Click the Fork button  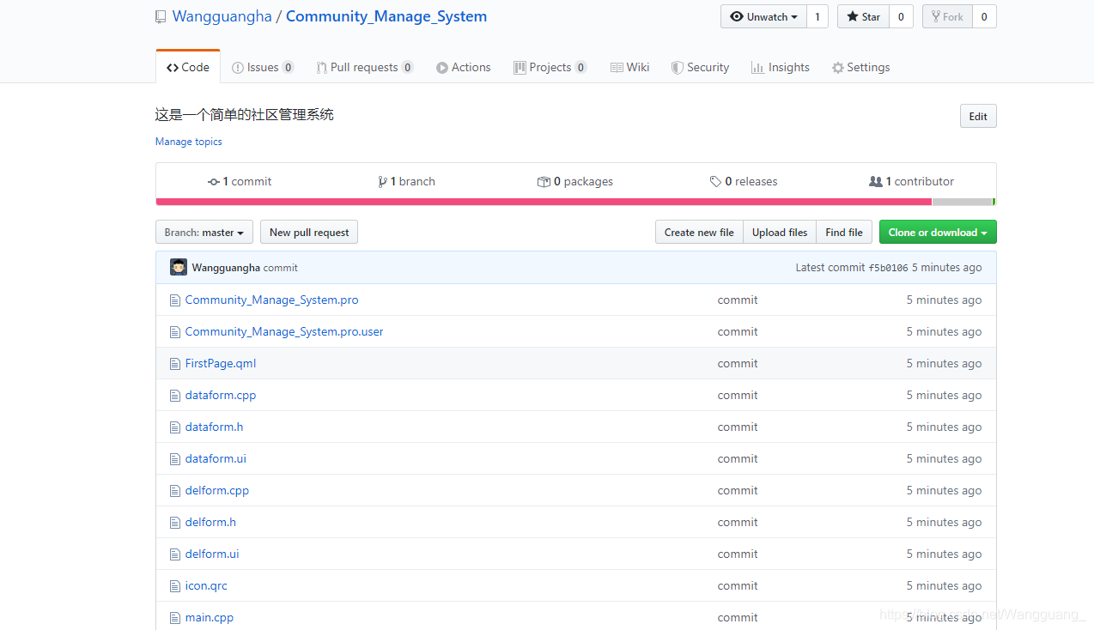[x=947, y=16]
